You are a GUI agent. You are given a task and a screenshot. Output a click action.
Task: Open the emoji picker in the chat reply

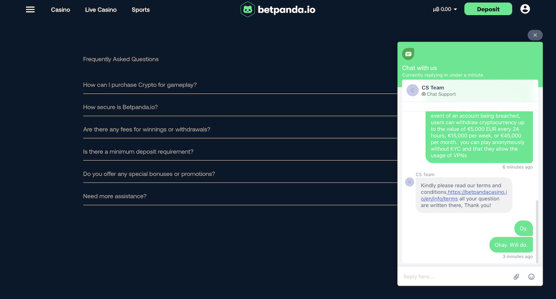pyautogui.click(x=531, y=276)
